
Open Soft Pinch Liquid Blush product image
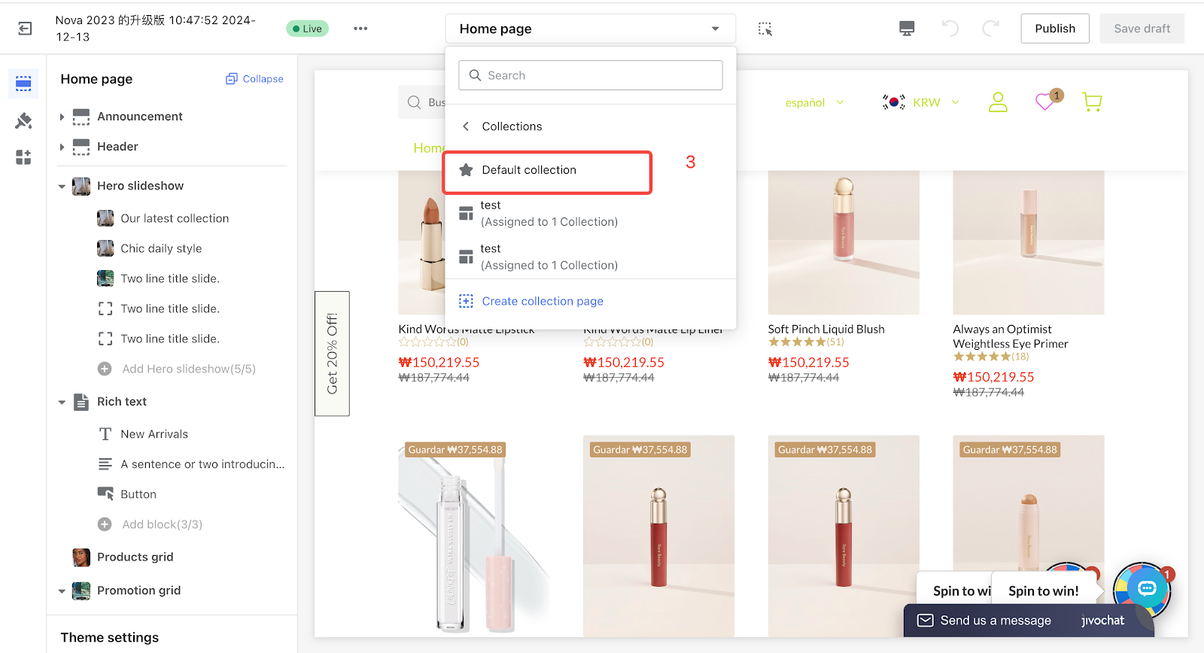click(844, 242)
